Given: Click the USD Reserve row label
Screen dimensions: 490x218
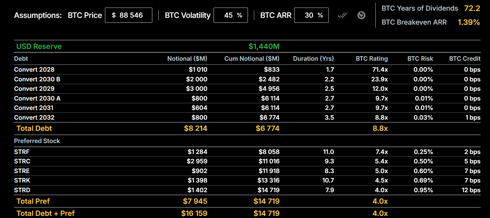Looking at the screenshot, I should pyautogui.click(x=39, y=46).
